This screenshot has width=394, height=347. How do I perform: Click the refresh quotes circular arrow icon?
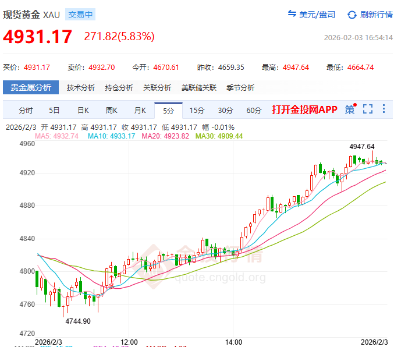tap(352, 15)
